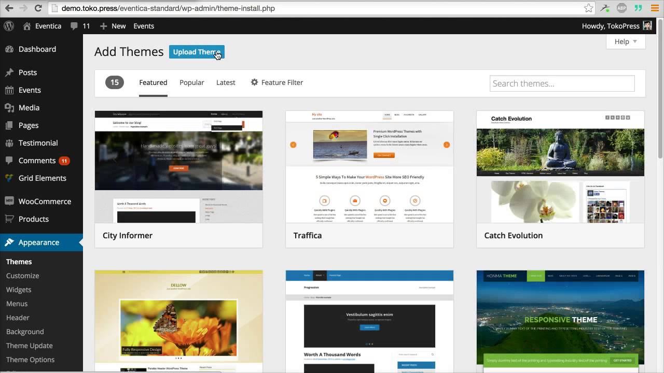Click the 15 themes count badge
The image size is (664, 373).
(115, 82)
